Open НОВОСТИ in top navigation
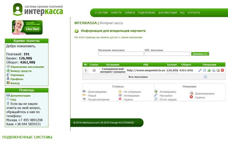Screen dimensions: 228x144 coord(116,13)
